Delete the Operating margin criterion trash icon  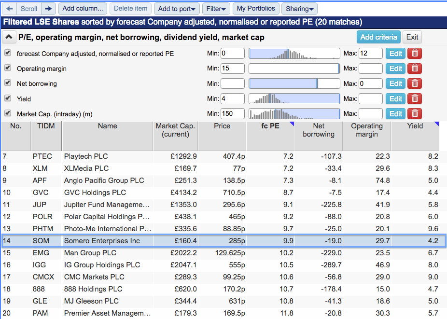point(415,69)
